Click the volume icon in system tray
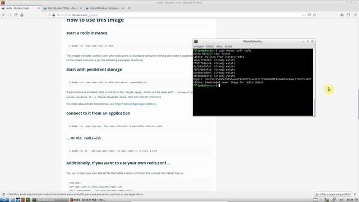The height and width of the screenshot is (202, 359). [341, 200]
